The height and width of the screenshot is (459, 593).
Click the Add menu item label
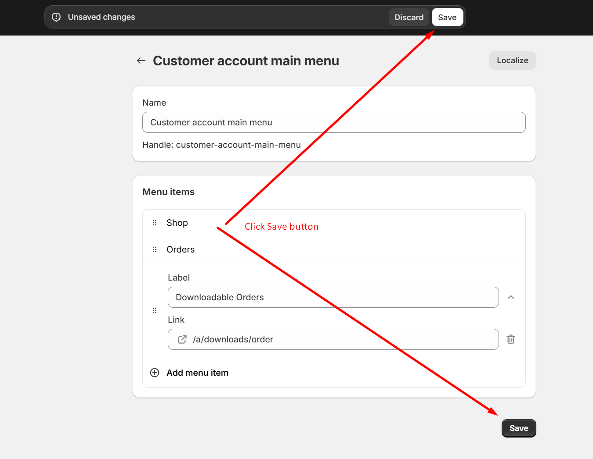[x=197, y=373]
